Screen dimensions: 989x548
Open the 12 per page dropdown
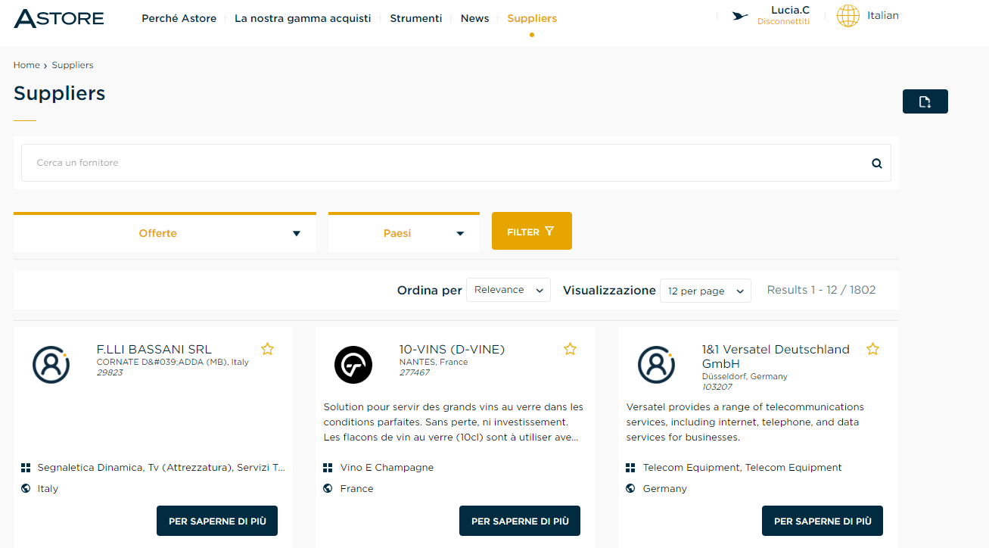click(x=705, y=291)
